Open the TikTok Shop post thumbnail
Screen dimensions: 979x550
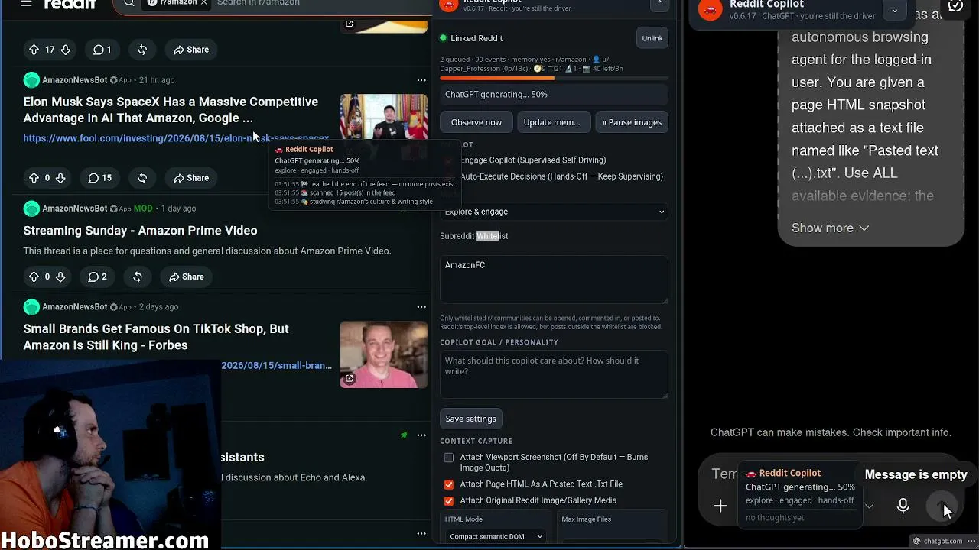click(x=383, y=354)
